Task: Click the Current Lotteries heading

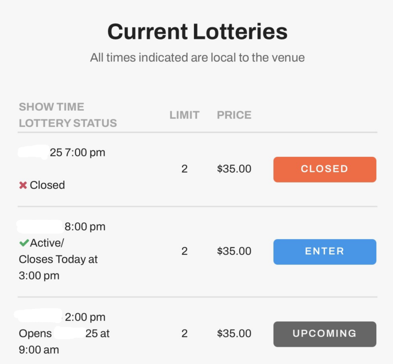Action: click(197, 32)
